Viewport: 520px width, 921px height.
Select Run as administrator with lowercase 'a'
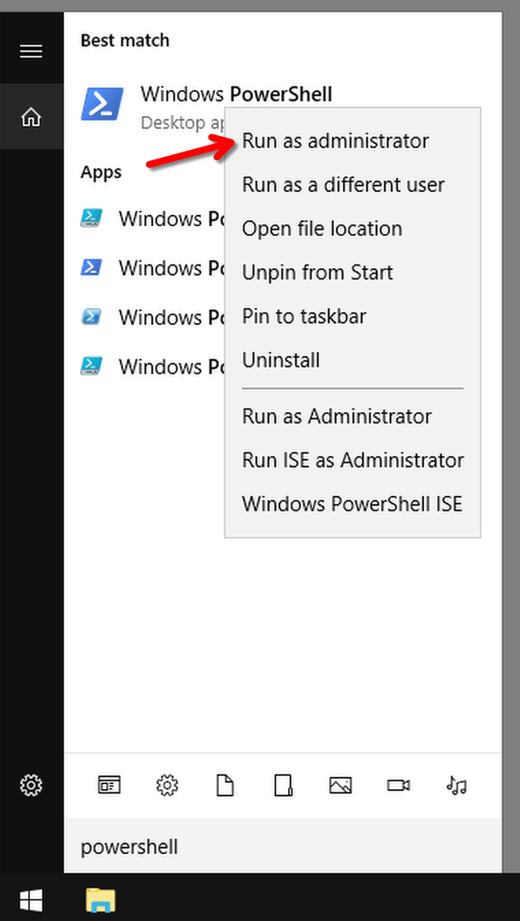[335, 141]
